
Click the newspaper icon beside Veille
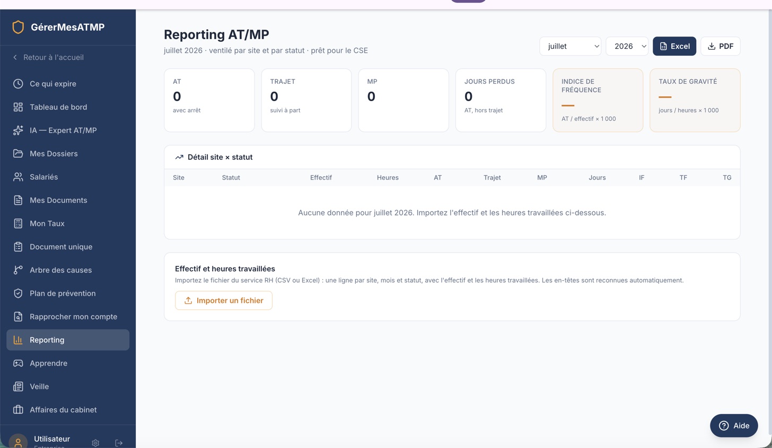pyautogui.click(x=18, y=387)
